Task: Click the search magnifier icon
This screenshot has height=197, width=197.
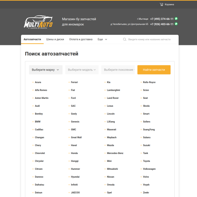Action: pos(125,39)
